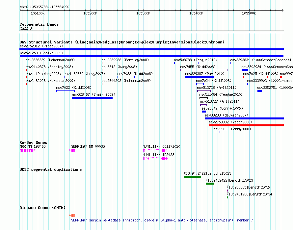Viewport: 293px width, 230px height.
Task: Select the nsv7023 (Kidd2008) variant line
Action: [x=126, y=77]
